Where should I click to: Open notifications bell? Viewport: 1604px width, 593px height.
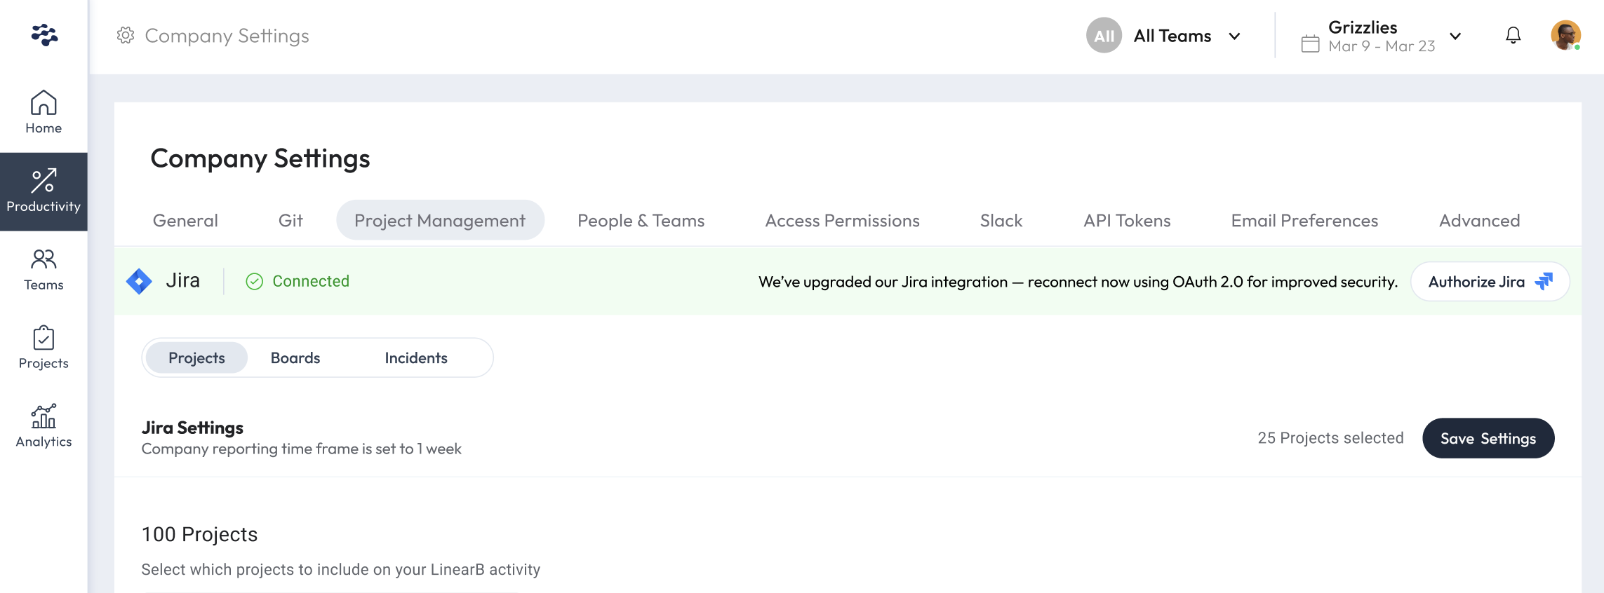click(1513, 36)
